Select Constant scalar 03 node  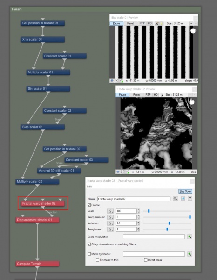[86, 160]
